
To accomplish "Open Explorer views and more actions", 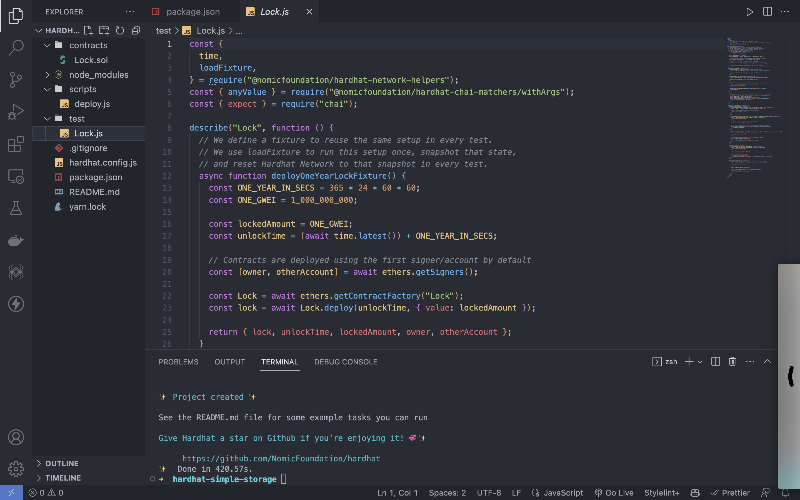I will [x=130, y=12].
